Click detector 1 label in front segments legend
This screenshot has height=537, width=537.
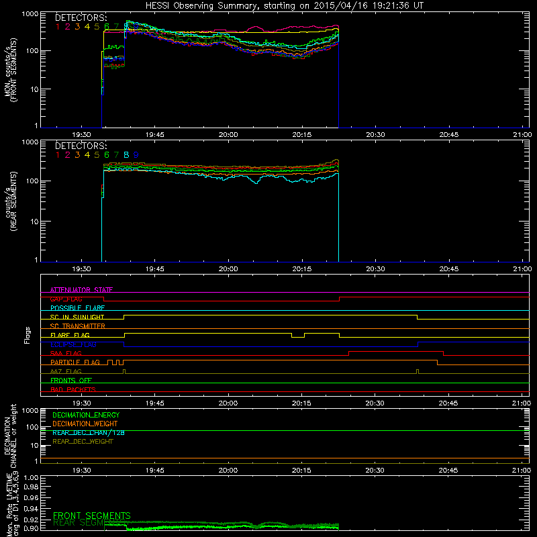click(58, 27)
